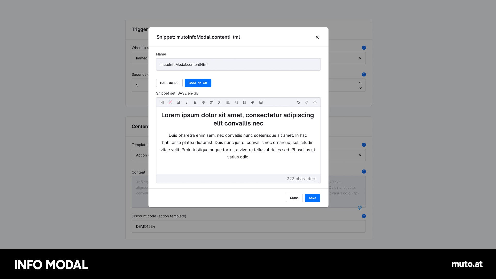496x279 pixels.
Task: Click the Lorem ipsum heading text
Action: [x=238, y=119]
